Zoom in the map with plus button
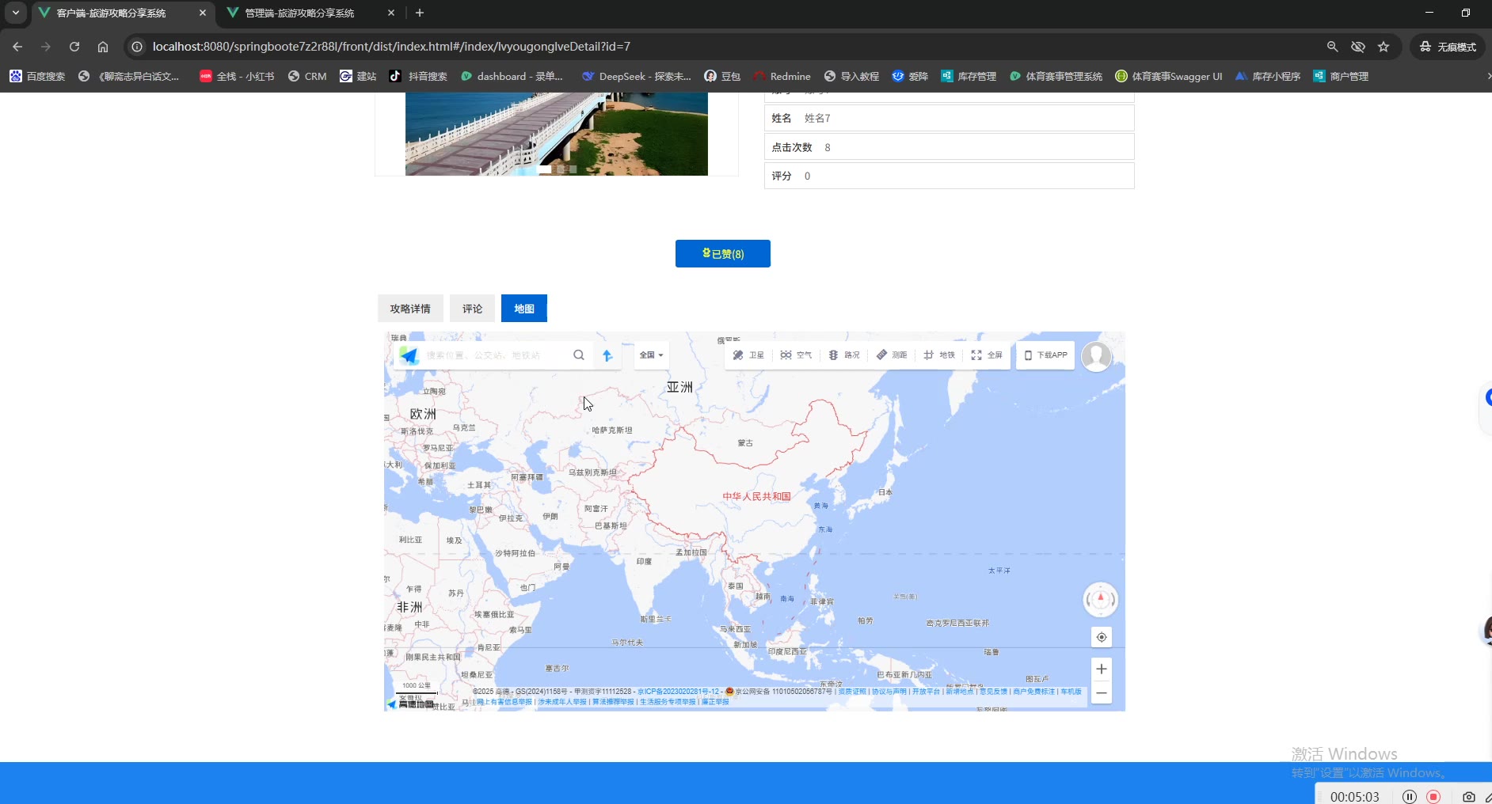Screen dimensions: 1492x804 coord(1101,669)
